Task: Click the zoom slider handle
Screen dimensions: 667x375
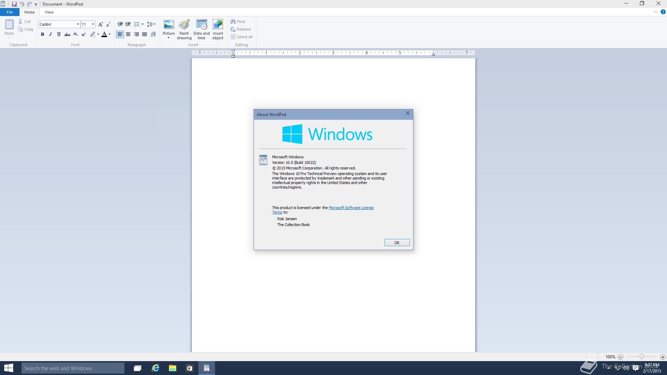Action: point(642,357)
